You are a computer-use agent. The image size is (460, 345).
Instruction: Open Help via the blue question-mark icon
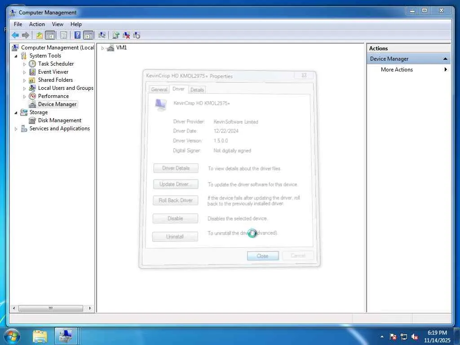point(77,35)
